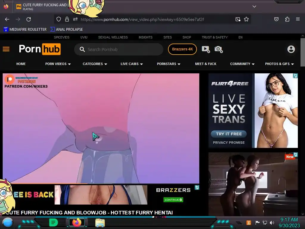Open the Firefox application menu hamburger
Viewport: 305px width, 229px height.
298,19
